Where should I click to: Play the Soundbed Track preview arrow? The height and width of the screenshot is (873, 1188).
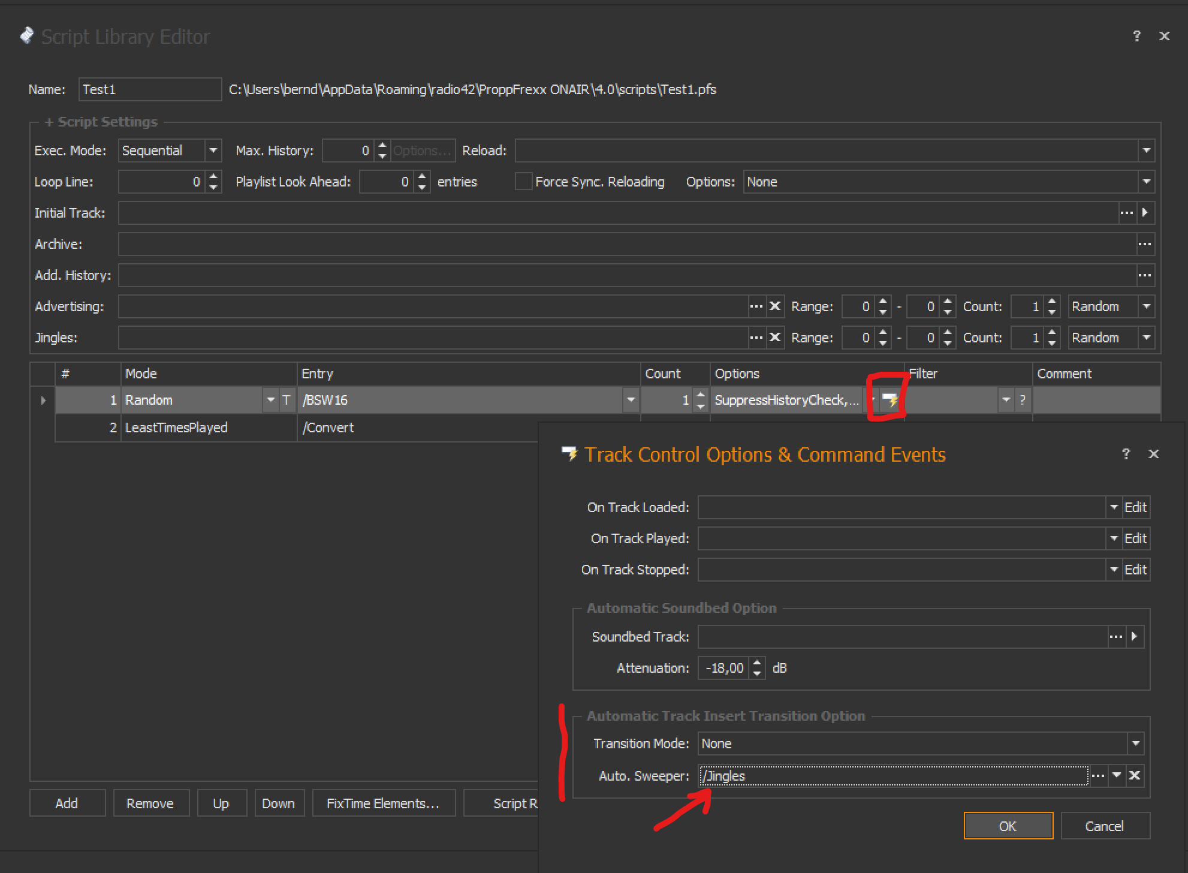pyautogui.click(x=1134, y=637)
